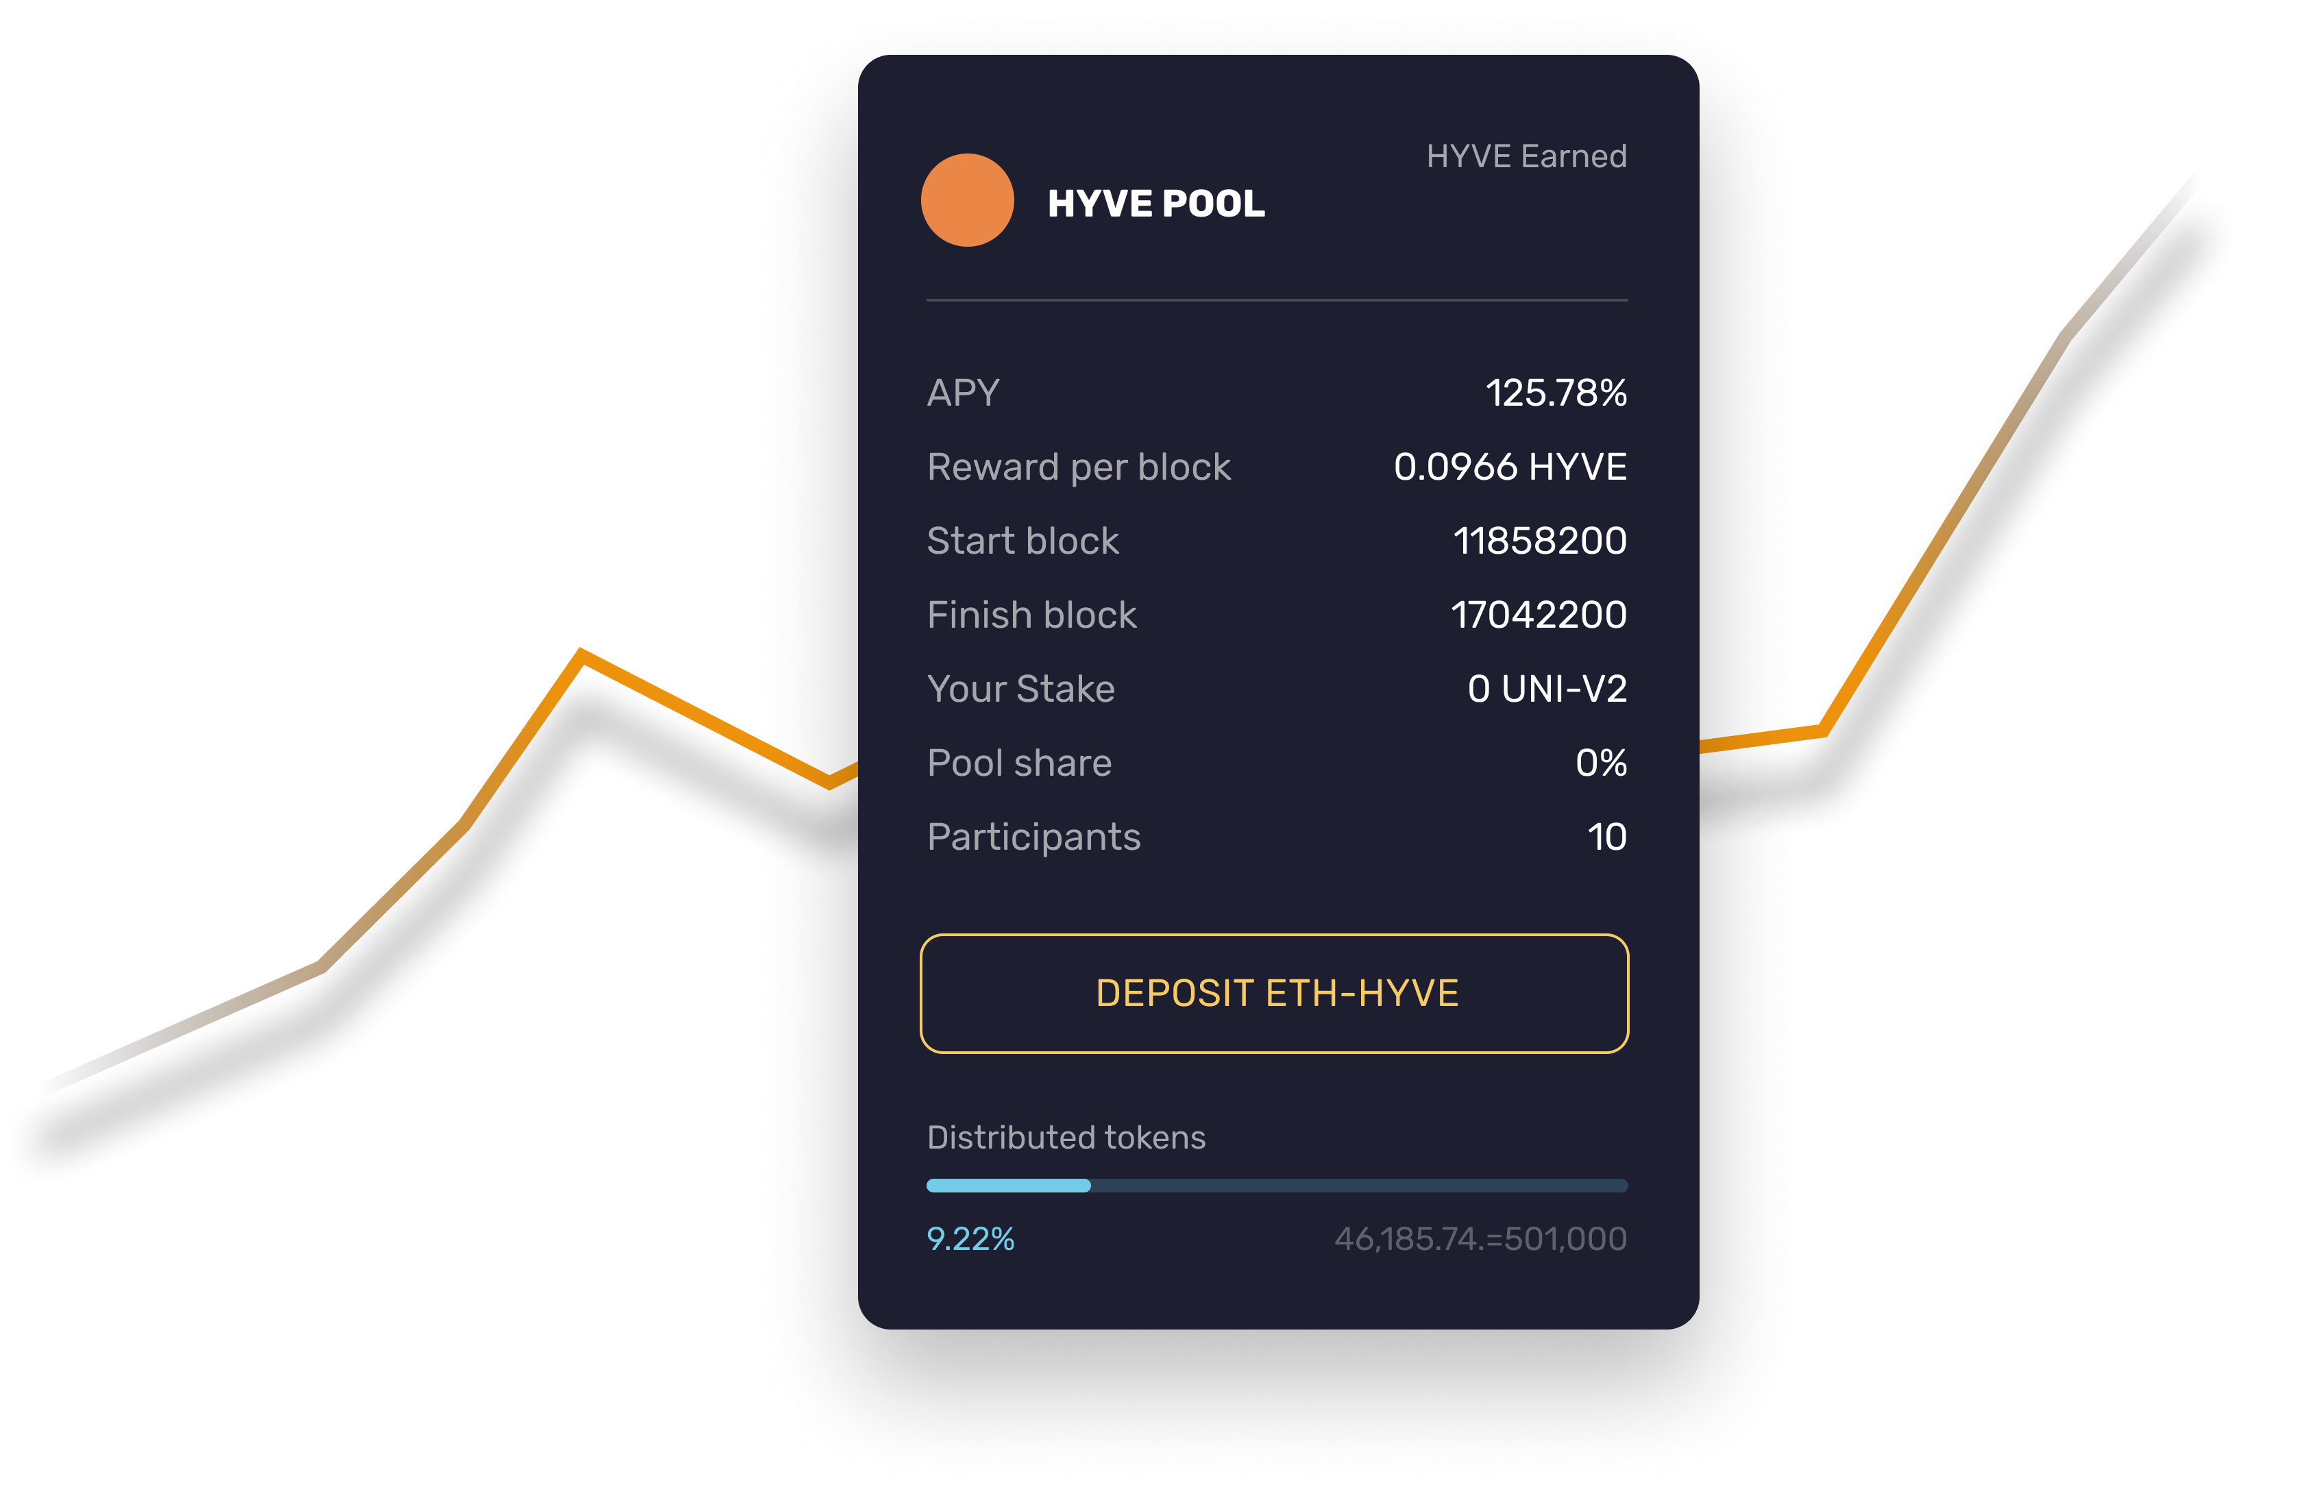Click the Pool share label
This screenshot has height=1494, width=2302.
click(1020, 763)
